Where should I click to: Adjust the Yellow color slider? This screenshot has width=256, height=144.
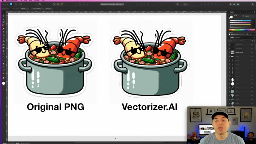pos(240,25)
